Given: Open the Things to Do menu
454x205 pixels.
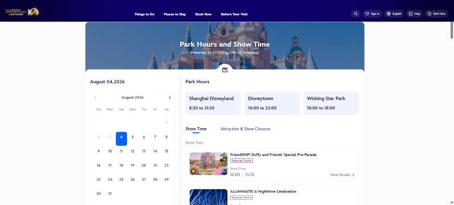Looking at the screenshot, I should coord(144,14).
